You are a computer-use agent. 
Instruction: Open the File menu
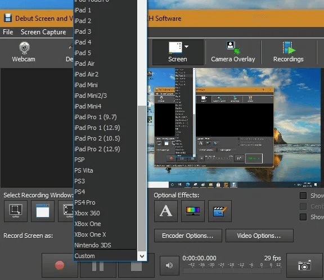coord(8,32)
